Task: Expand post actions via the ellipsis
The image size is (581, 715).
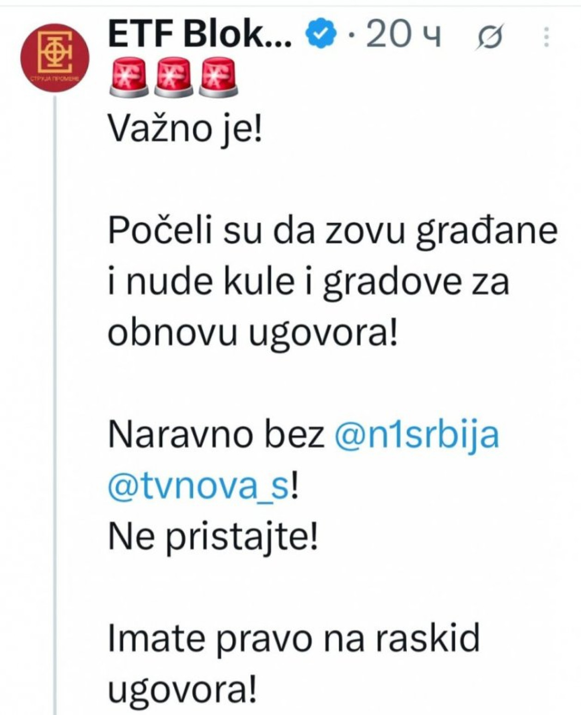Action: [x=546, y=35]
